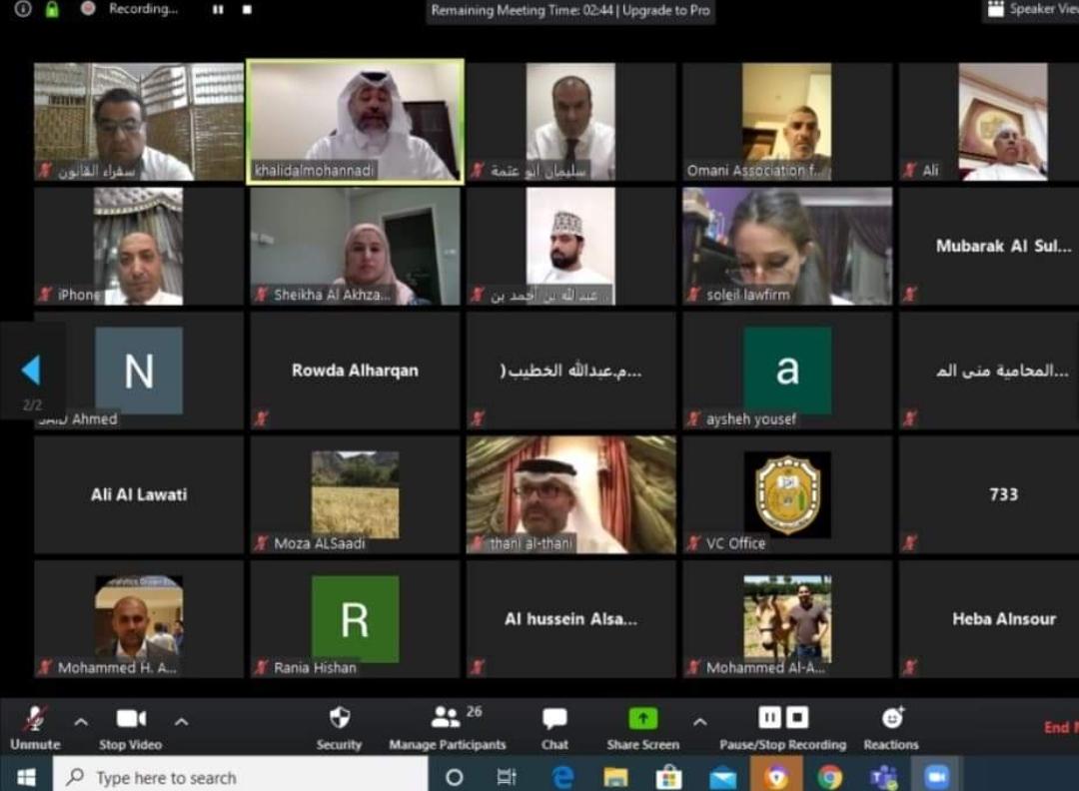Click the meeting information icon at top left
The width and height of the screenshot is (1079, 791).
(x=23, y=9)
